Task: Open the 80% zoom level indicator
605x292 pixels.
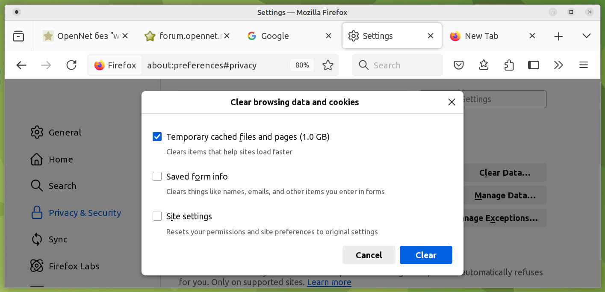Action: click(x=302, y=65)
